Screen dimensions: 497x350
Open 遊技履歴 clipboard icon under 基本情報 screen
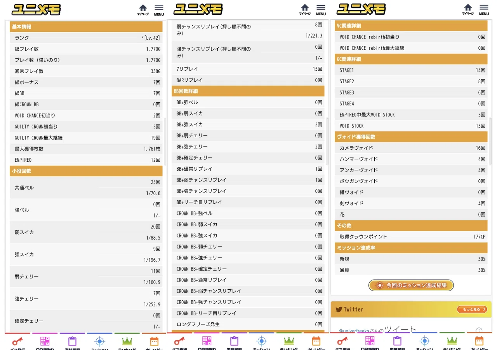(x=72, y=342)
